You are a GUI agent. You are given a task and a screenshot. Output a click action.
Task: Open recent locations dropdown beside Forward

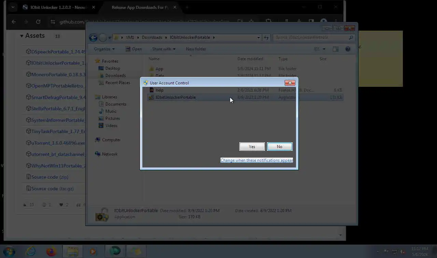(110, 37)
